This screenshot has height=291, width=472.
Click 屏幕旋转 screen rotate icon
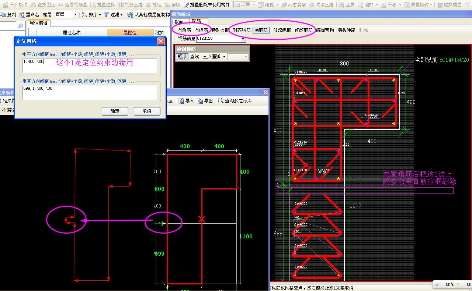[x=407, y=5]
